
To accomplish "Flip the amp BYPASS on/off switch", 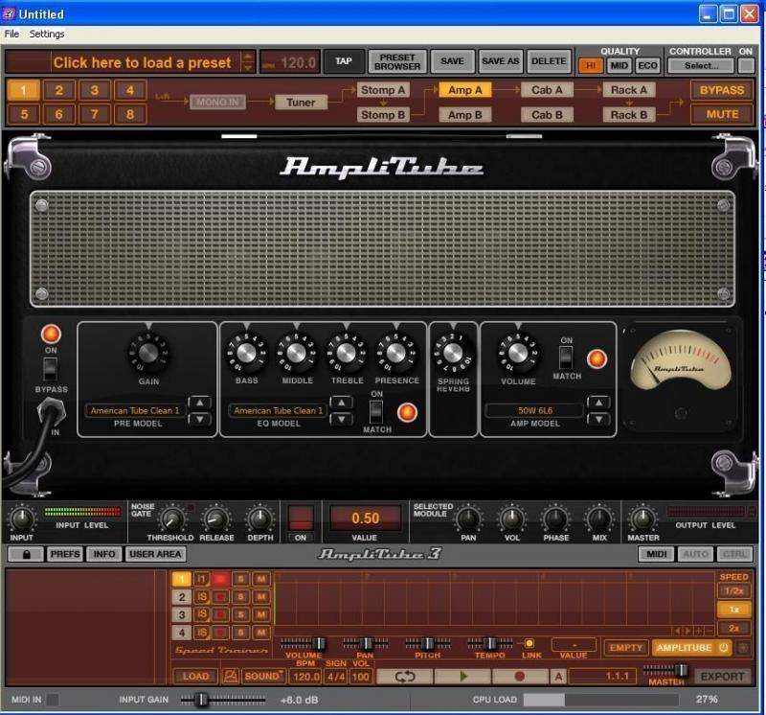I will [x=50, y=368].
